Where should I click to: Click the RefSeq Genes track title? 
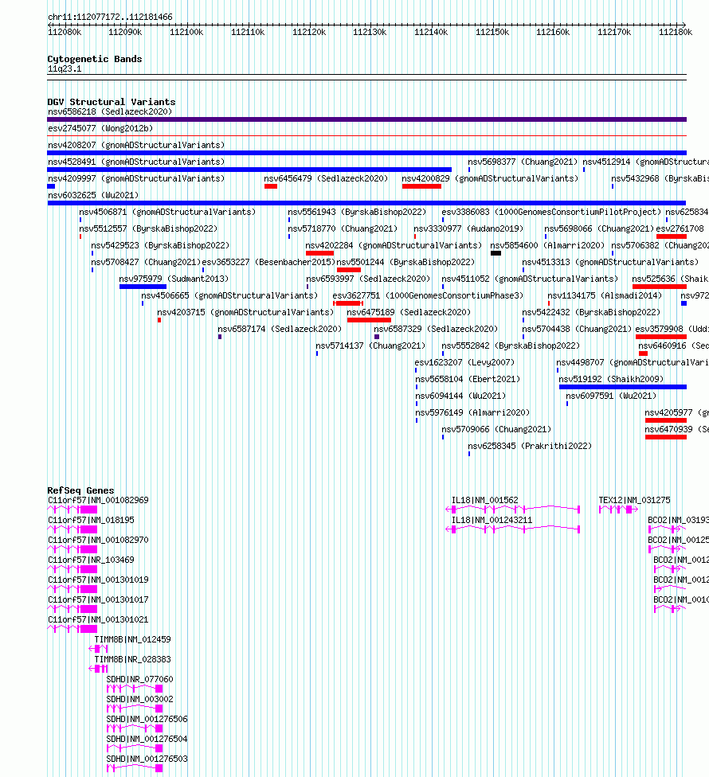click(x=80, y=490)
